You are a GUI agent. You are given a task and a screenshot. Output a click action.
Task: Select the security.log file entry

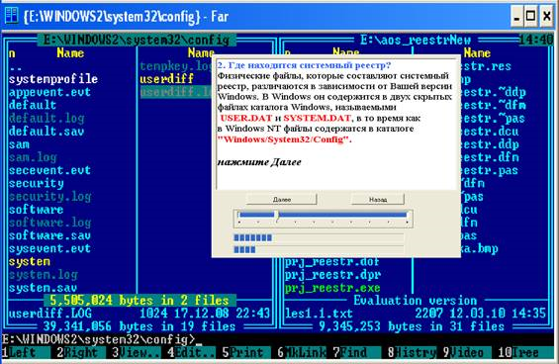[49, 197]
